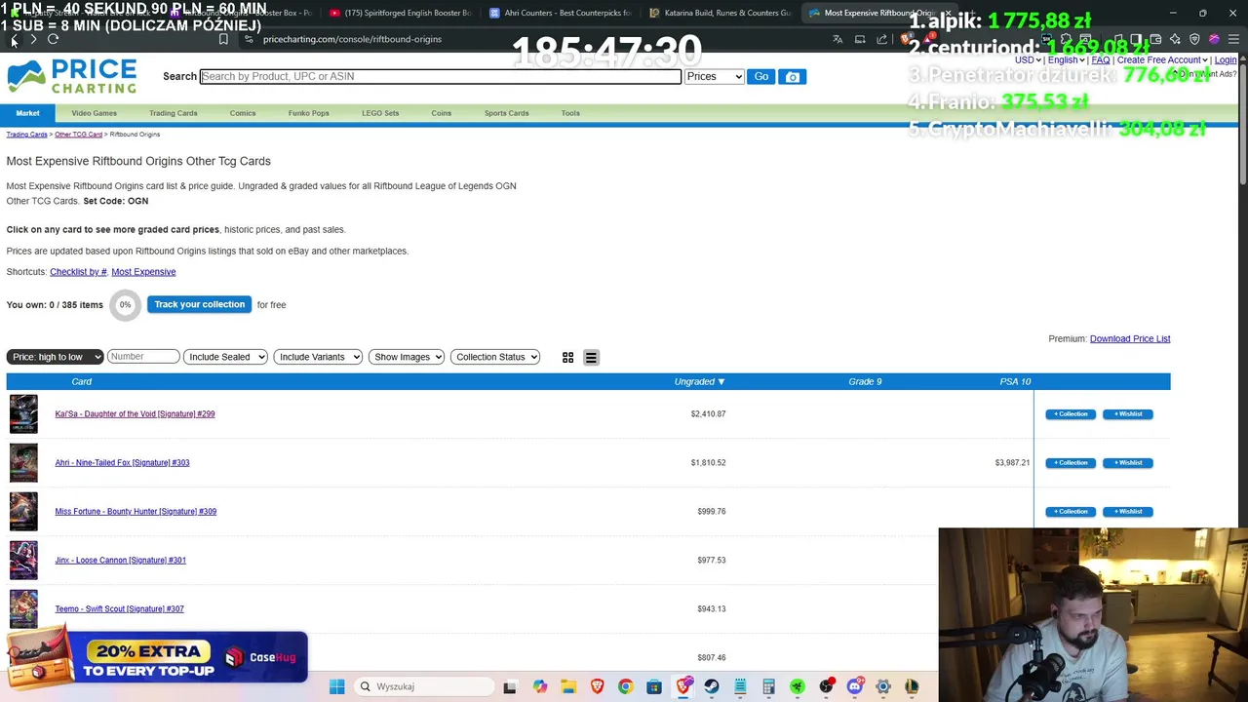The width and height of the screenshot is (1248, 702).
Task: Click the Go search button
Action: tap(761, 76)
